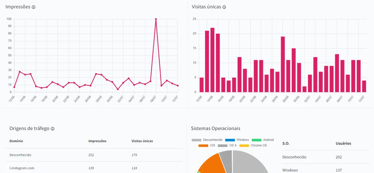Click the lowest data point in Impressões line chart
This screenshot has height=173, width=374.
(x=117, y=90)
